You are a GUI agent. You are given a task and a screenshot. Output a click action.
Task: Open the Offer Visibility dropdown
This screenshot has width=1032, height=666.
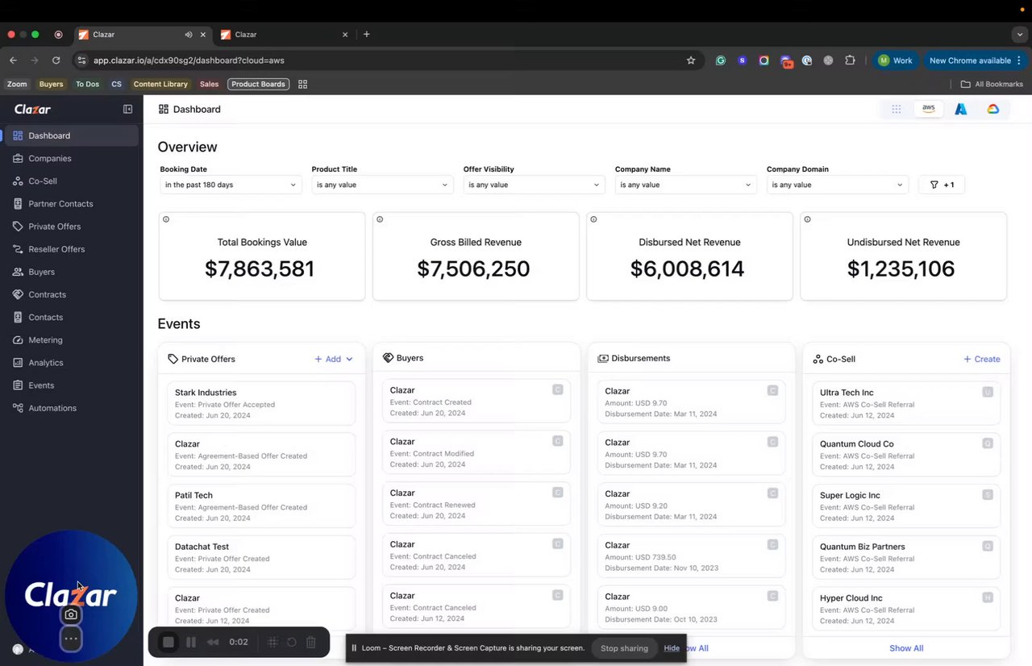(534, 185)
